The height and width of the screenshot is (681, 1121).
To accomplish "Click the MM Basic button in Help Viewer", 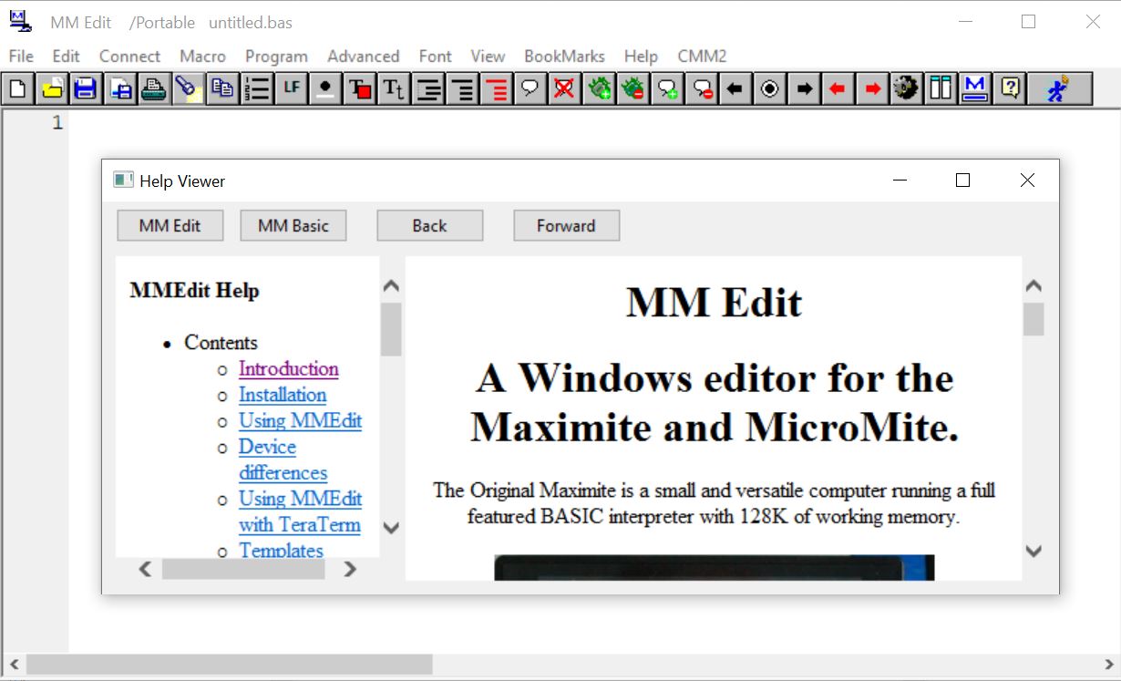I will point(293,226).
